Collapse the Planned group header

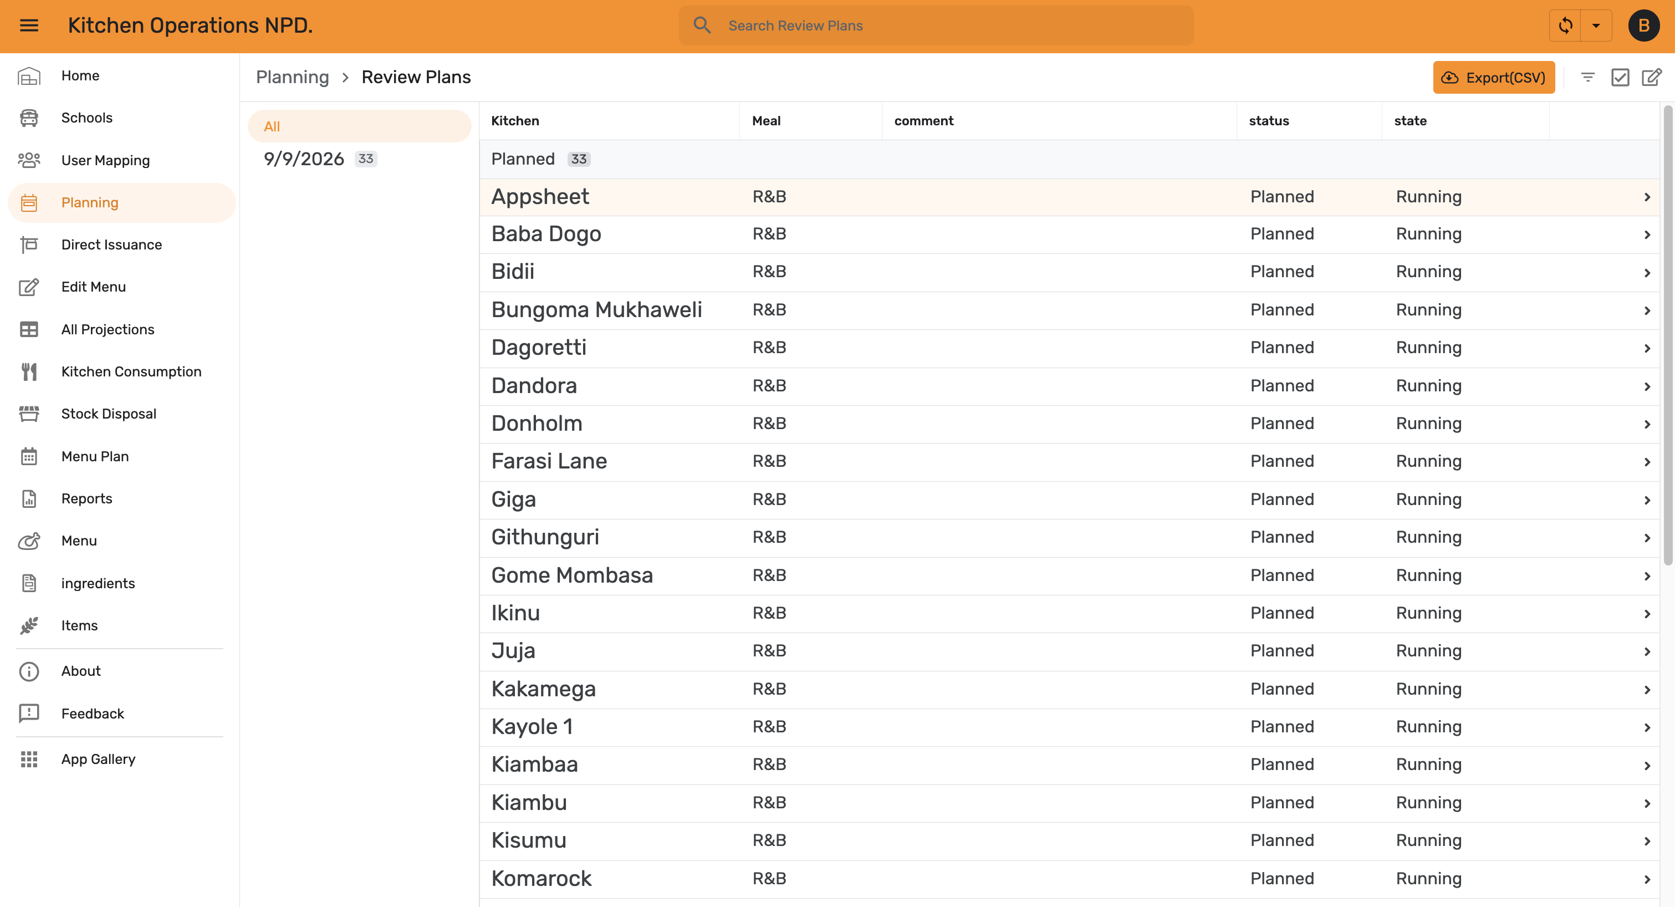coord(1069,159)
